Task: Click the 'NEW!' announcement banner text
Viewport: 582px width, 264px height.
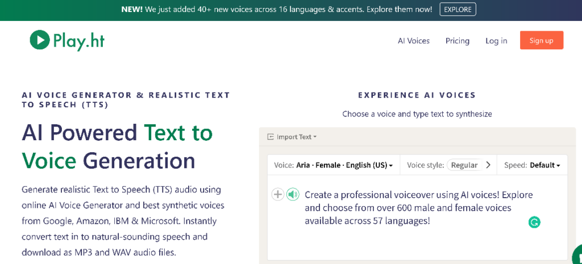Action: coord(277,9)
